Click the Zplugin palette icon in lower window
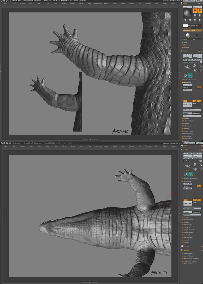 pyautogui.click(x=182, y=250)
